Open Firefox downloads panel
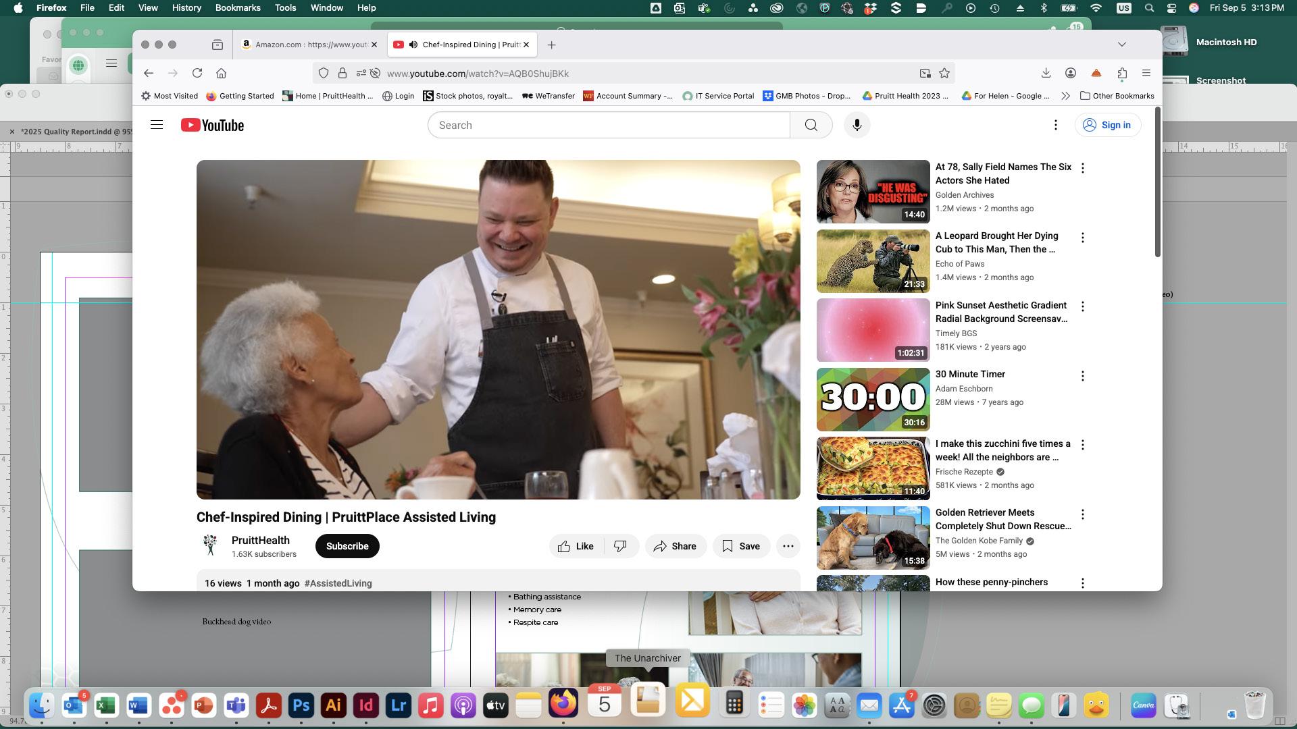Viewport: 1297px width, 729px height. tap(1045, 73)
